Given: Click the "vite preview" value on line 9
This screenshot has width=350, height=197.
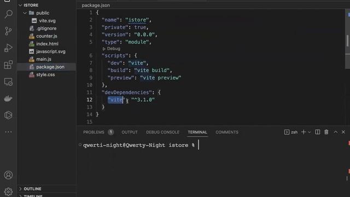Looking at the screenshot, I should tap(161, 78).
